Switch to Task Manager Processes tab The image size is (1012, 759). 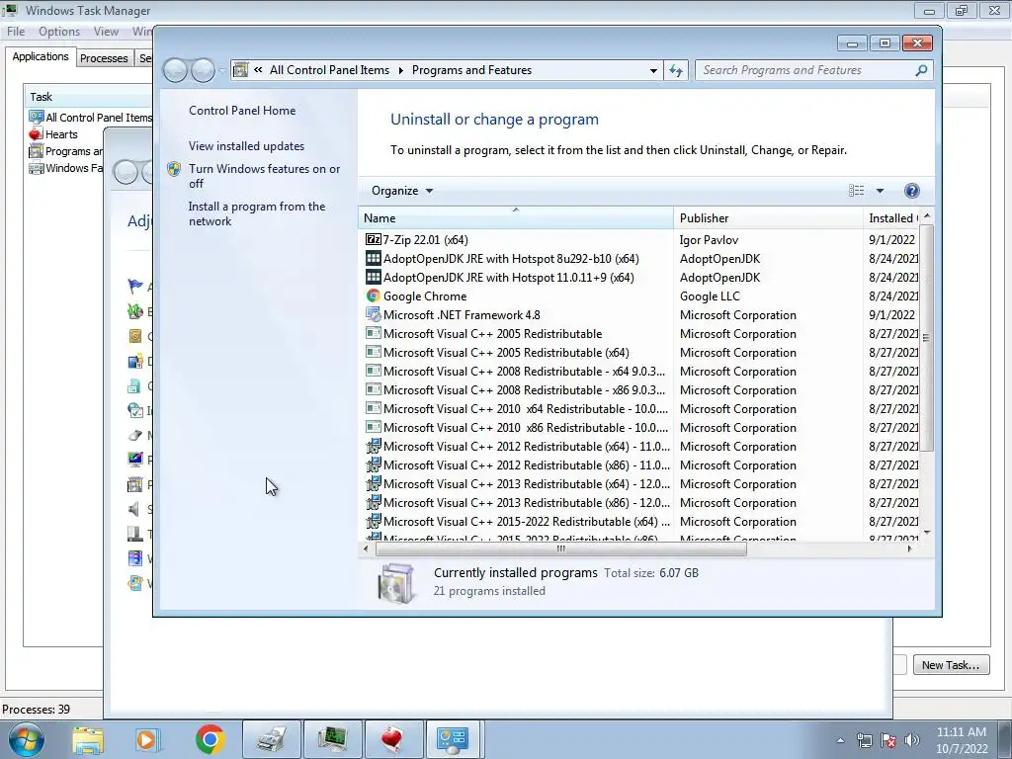pyautogui.click(x=104, y=58)
